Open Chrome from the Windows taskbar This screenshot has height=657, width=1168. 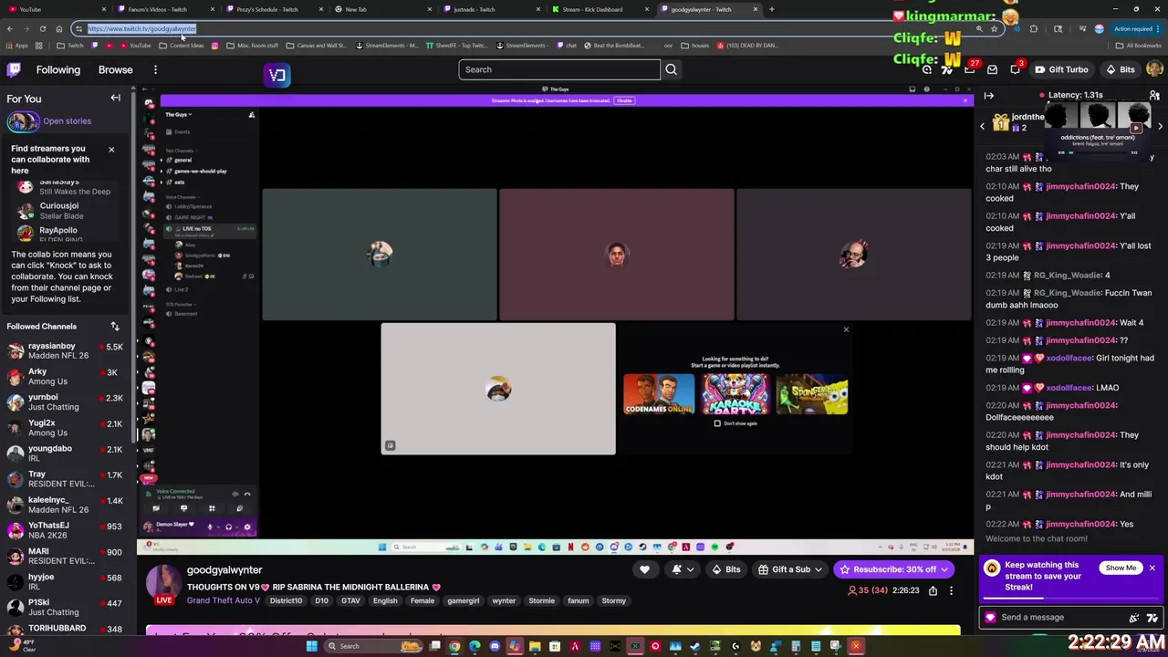tap(454, 646)
